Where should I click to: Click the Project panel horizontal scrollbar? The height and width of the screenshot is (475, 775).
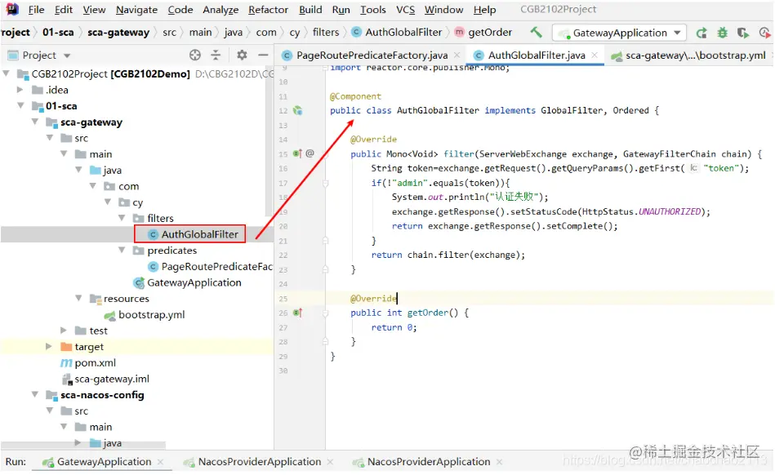coord(83,446)
